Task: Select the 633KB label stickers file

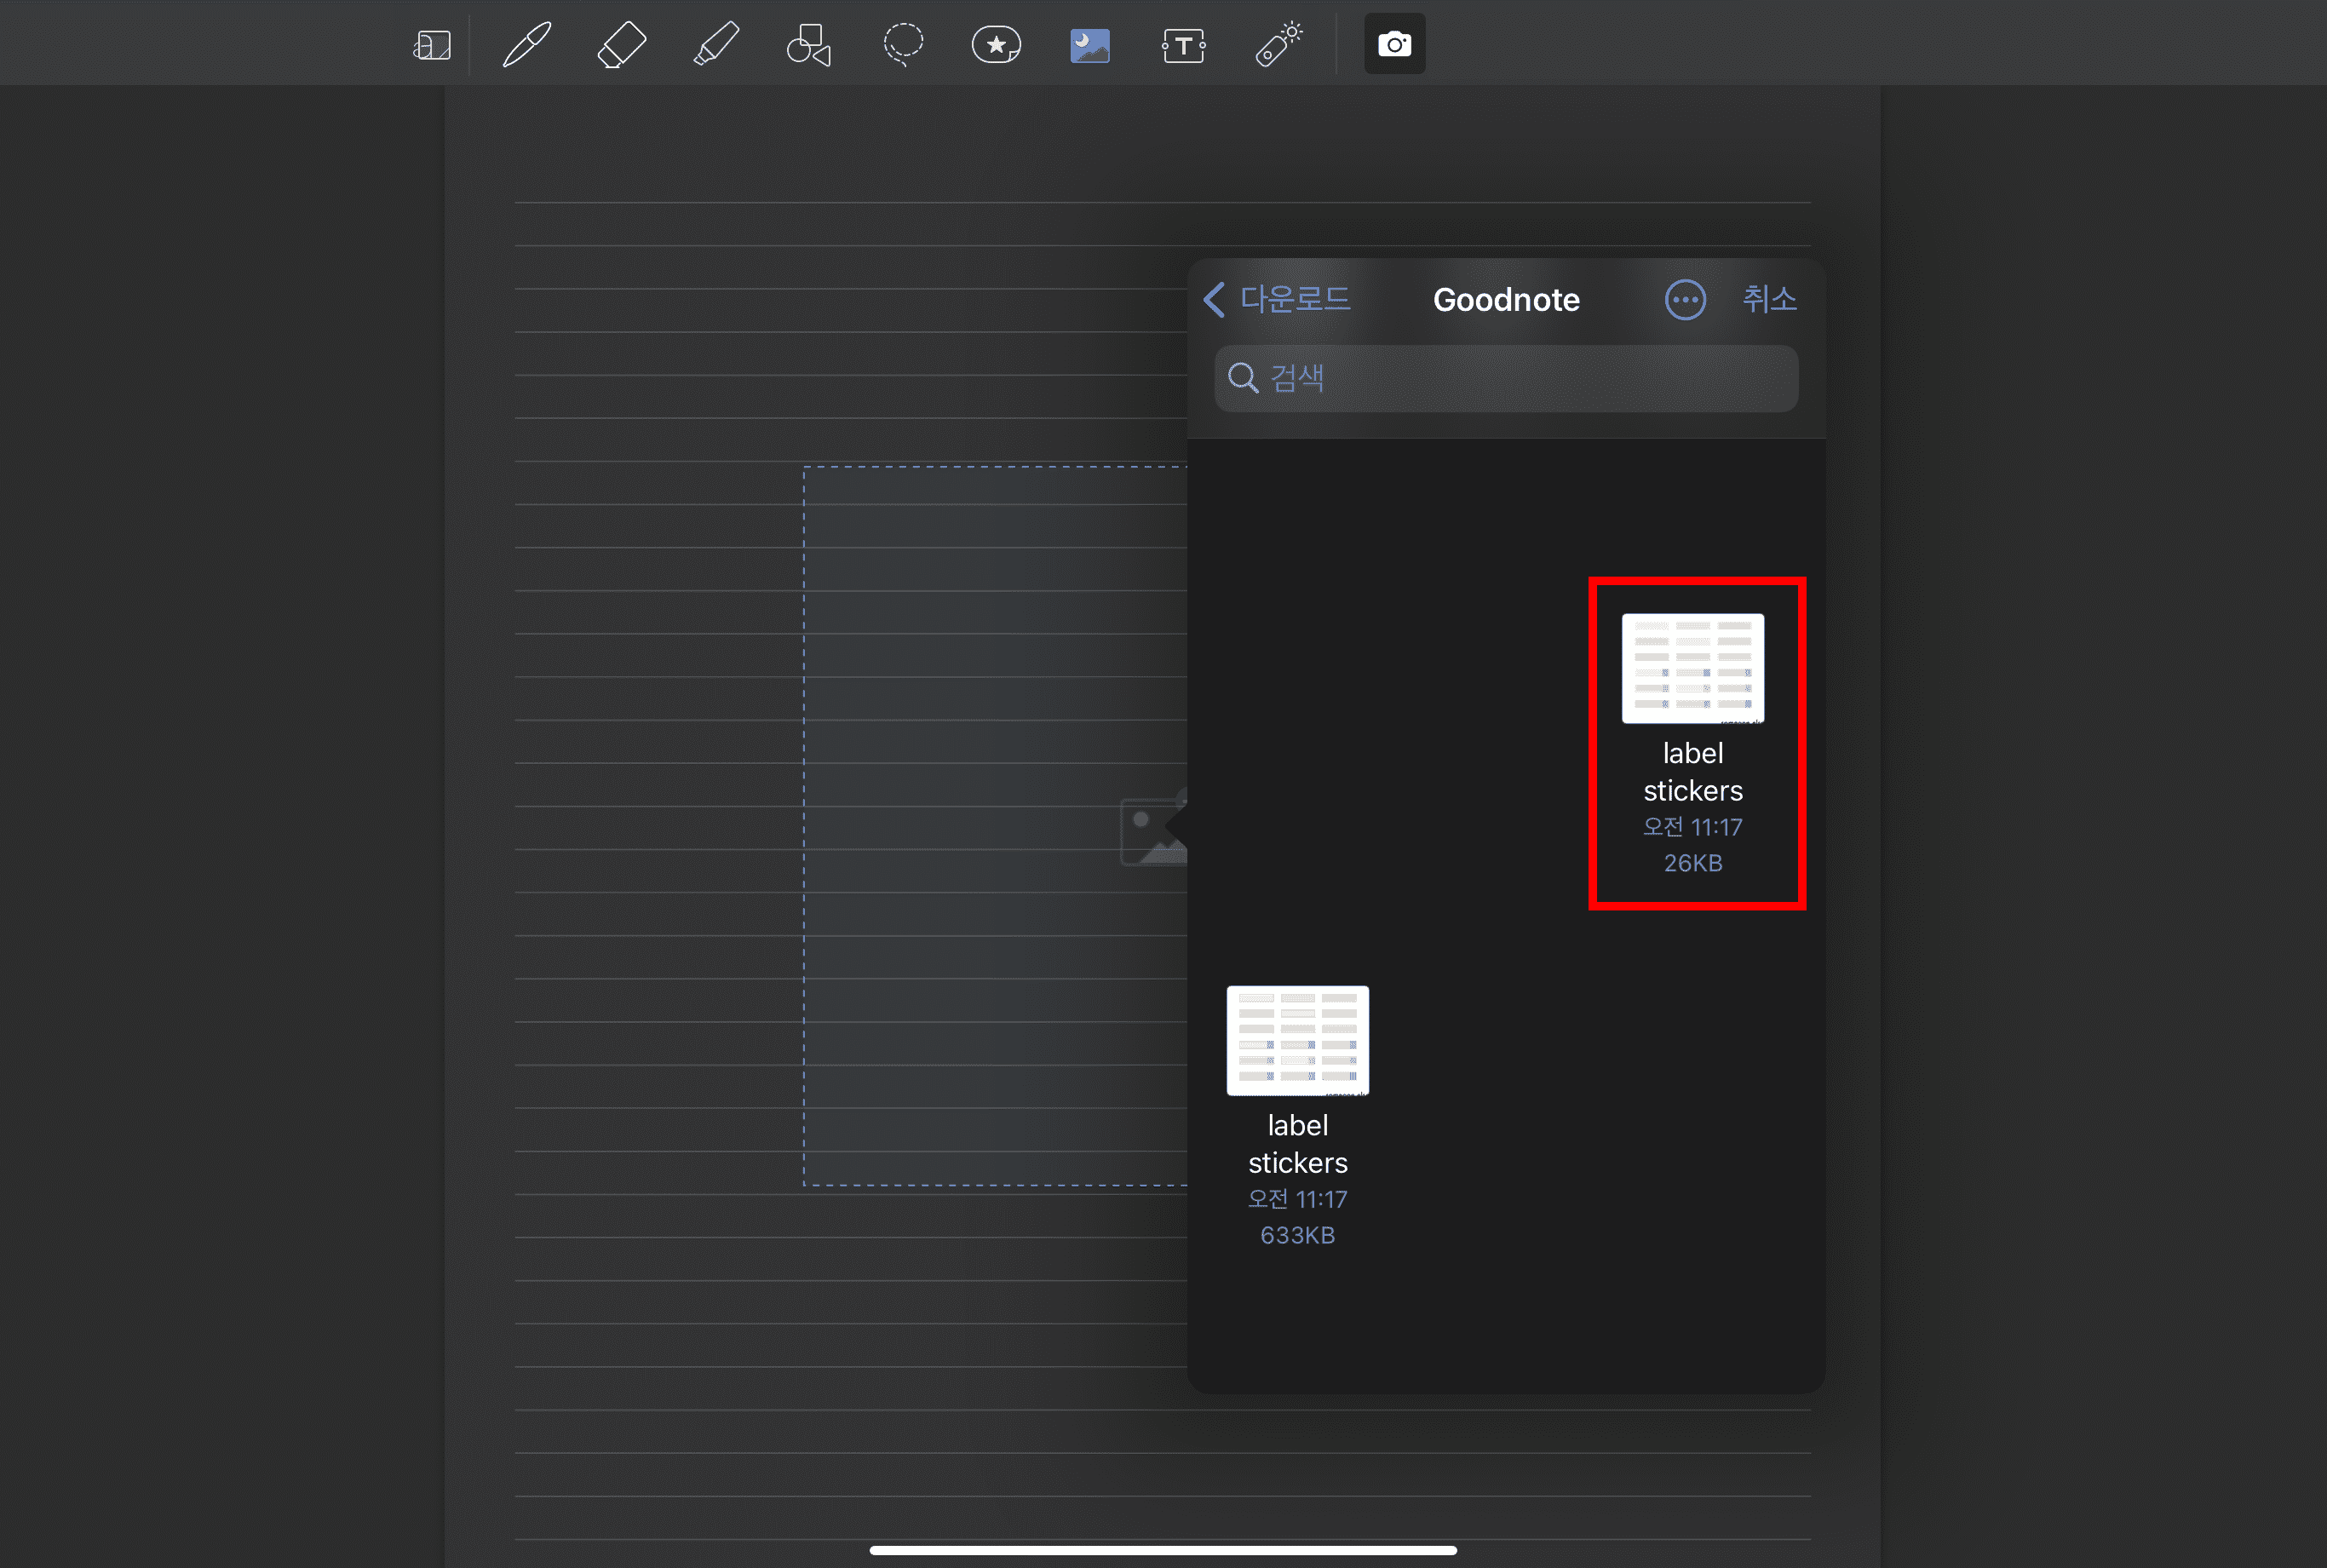Action: pyautogui.click(x=1298, y=1116)
